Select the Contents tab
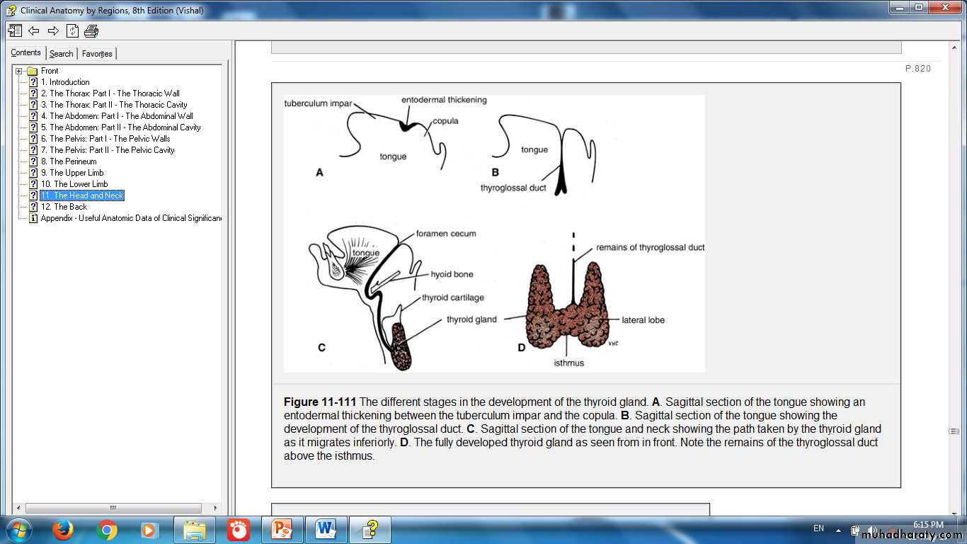967x544 pixels. [x=26, y=52]
